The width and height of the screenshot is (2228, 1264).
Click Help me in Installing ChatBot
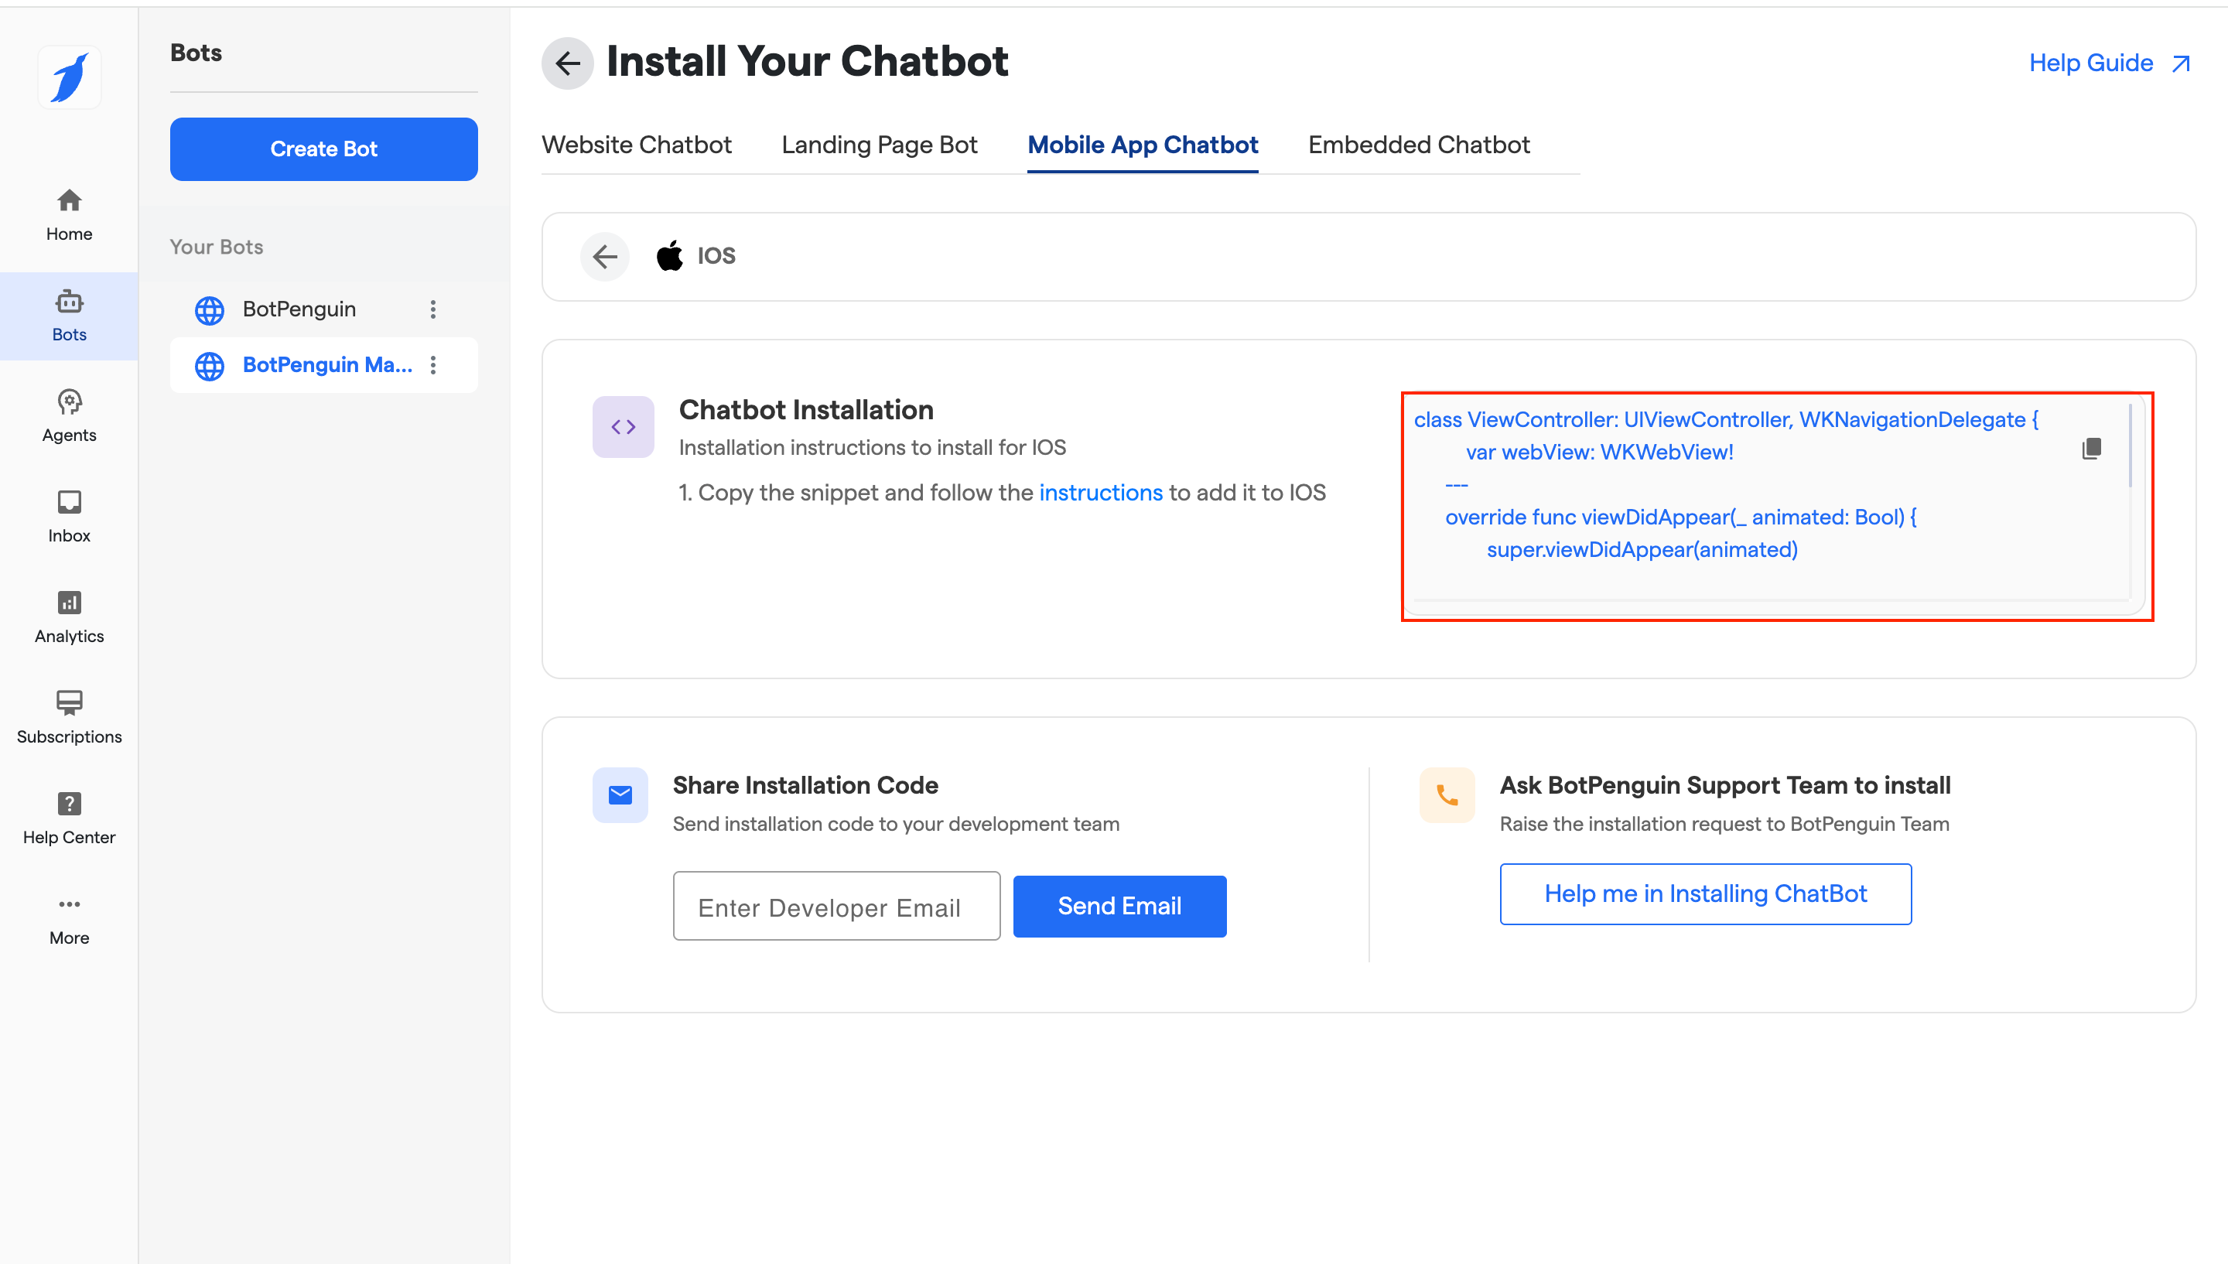[1704, 893]
